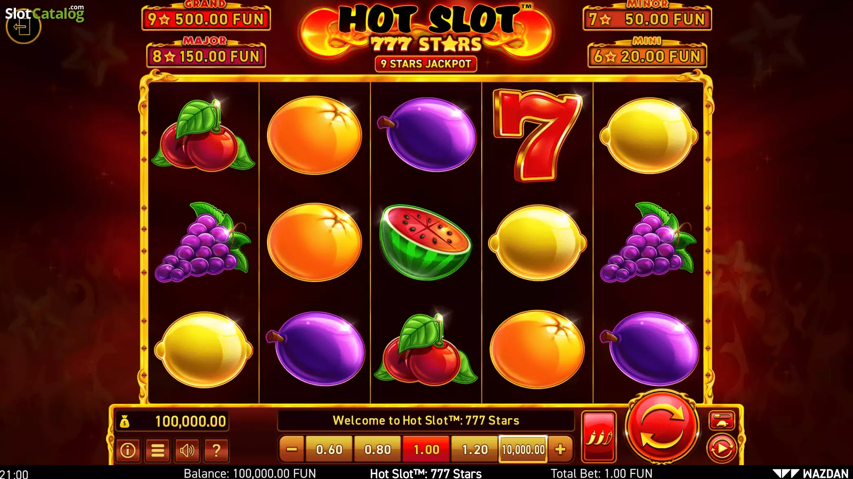Select the 10,000.00 maximum bet

(x=523, y=449)
